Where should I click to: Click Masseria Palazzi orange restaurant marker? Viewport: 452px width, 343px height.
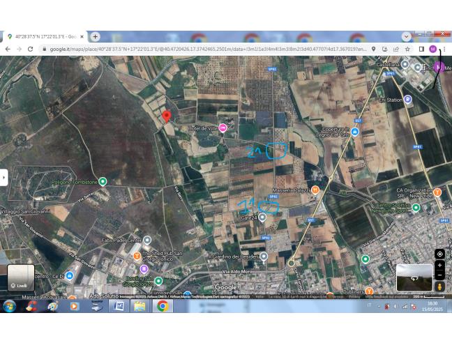[x=315, y=189]
